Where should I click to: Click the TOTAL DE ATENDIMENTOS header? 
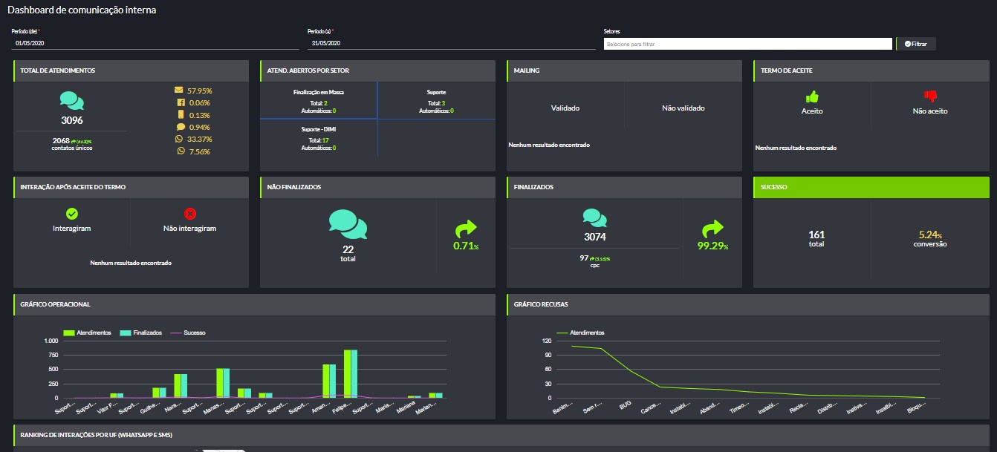tap(131, 71)
